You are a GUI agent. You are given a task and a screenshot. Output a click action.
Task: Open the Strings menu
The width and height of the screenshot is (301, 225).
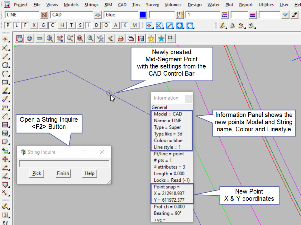(x=91, y=5)
